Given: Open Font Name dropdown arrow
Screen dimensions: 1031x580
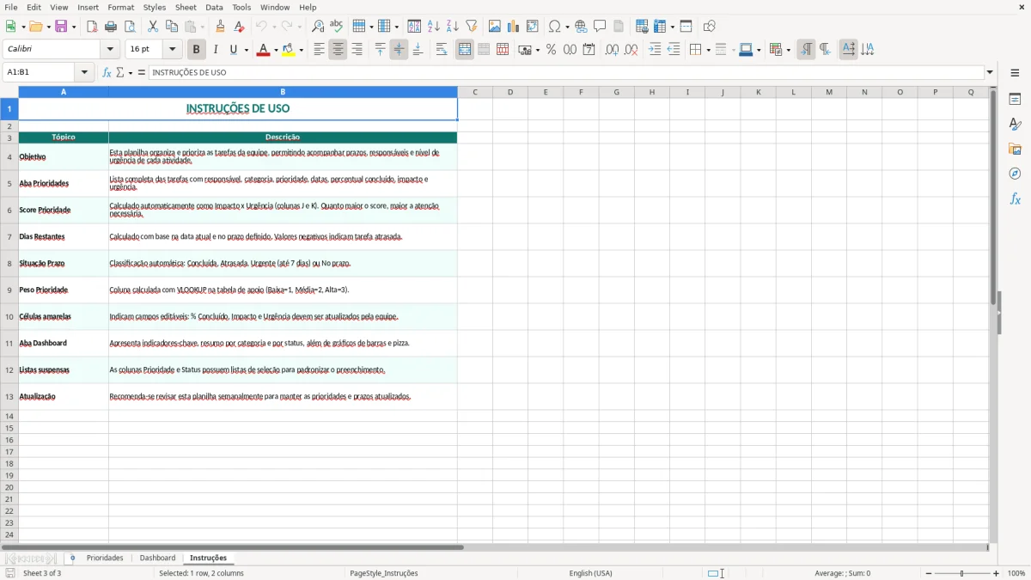Looking at the screenshot, I should (111, 50).
